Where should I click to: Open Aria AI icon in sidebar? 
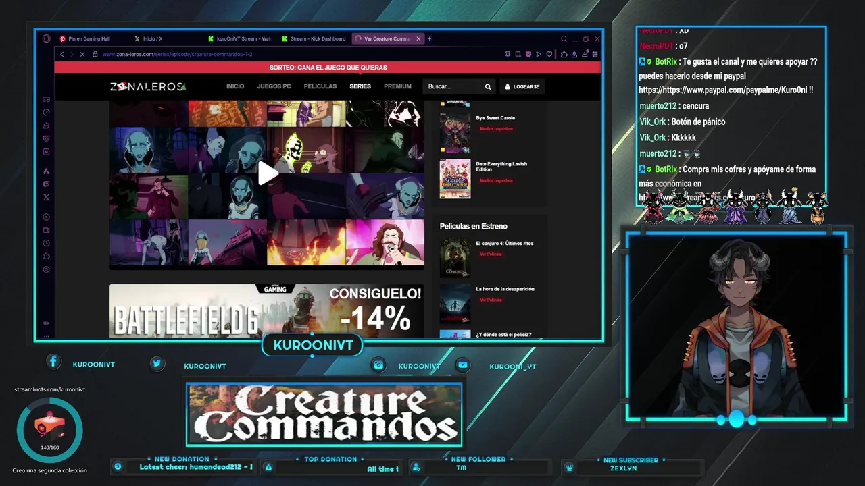click(x=46, y=171)
